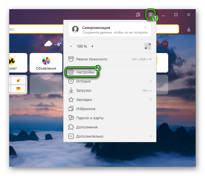Expand the Синхронизация card chevron
Viewport: 205px width, 176px height.
[145, 27]
